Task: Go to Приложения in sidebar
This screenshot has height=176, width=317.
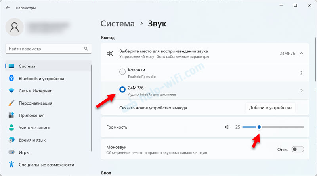Action: 31,116
